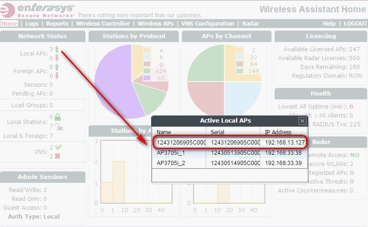Open the Wireless Controller menu
368x227 pixels.
103,23
